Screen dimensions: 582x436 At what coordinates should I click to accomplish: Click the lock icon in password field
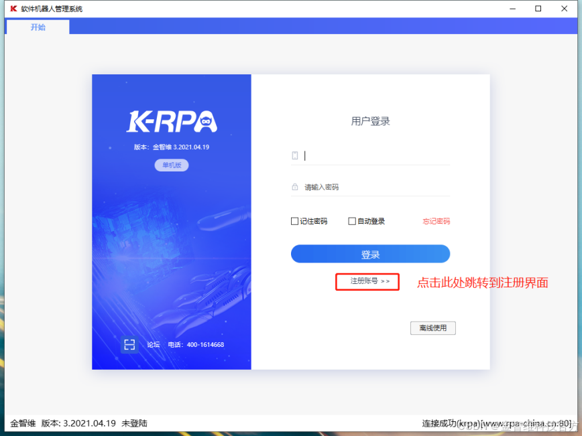coord(295,187)
